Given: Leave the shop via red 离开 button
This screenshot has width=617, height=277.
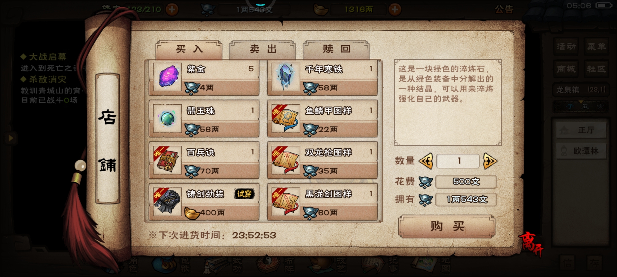Looking at the screenshot, I should (x=531, y=244).
